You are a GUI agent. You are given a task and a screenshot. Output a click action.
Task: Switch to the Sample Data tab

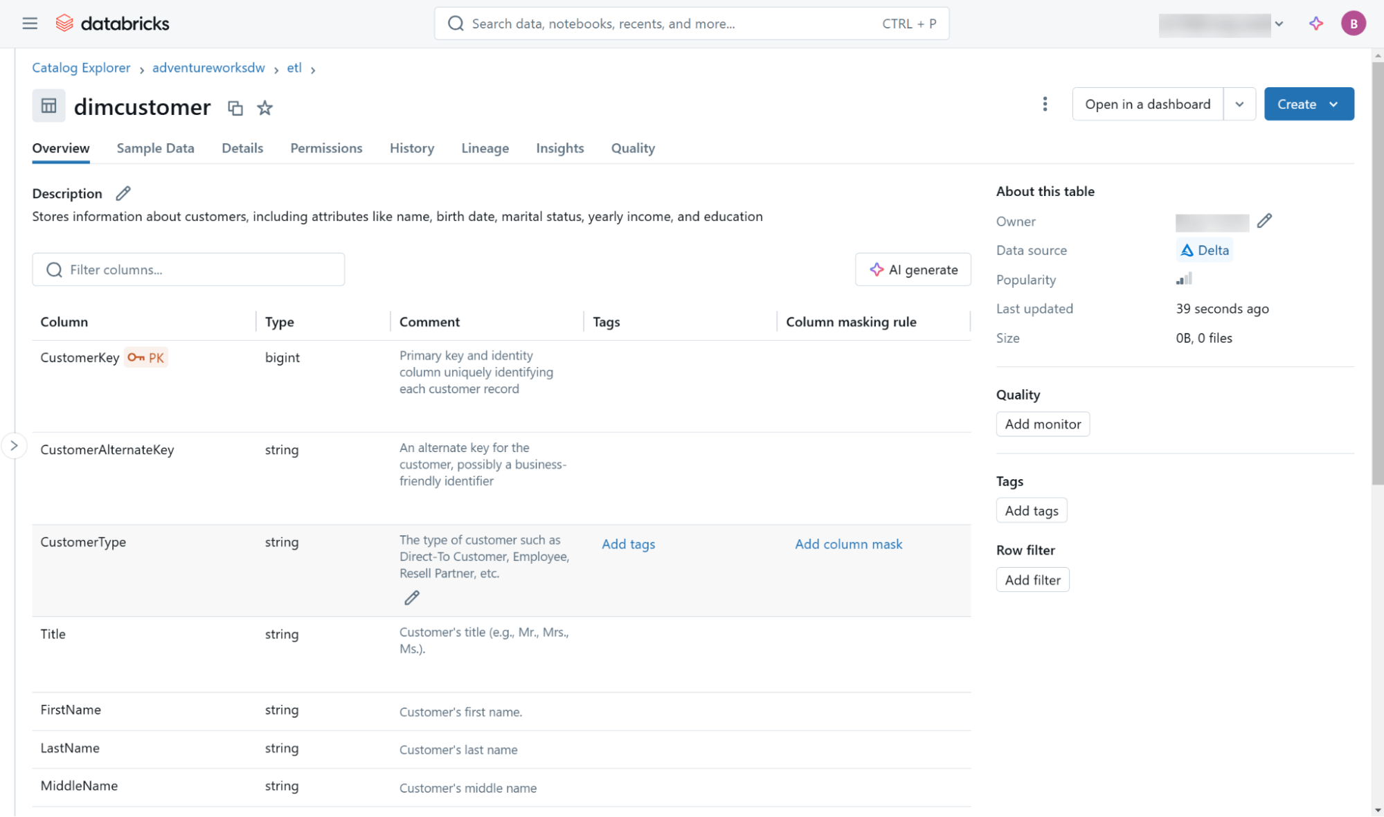pos(155,148)
